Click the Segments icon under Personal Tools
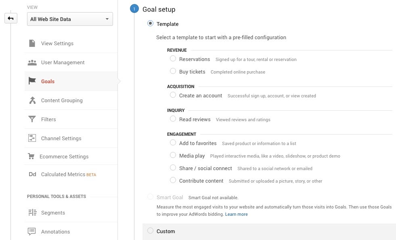 32,212
